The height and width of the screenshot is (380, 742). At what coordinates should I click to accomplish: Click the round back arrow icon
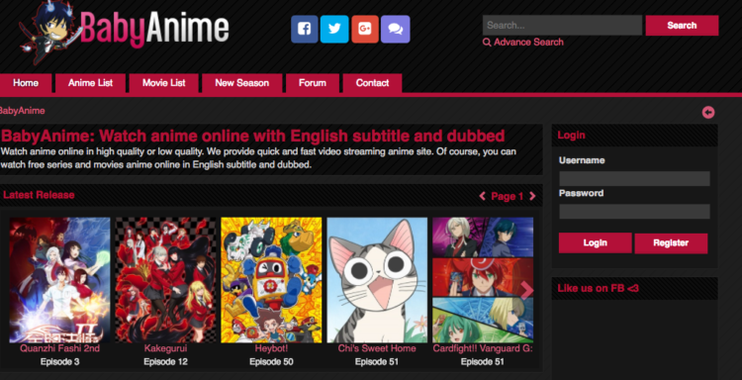708,112
